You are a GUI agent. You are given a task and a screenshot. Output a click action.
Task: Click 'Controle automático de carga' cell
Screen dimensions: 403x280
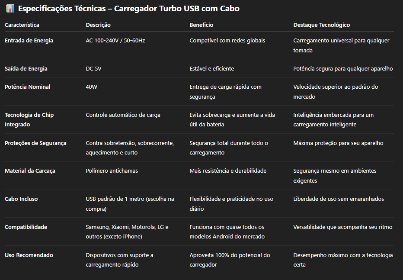click(123, 115)
